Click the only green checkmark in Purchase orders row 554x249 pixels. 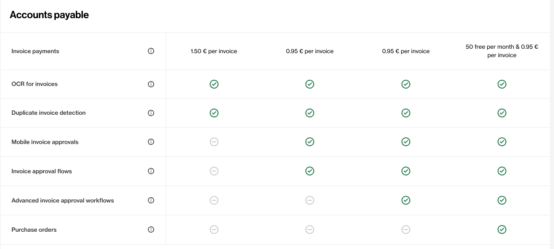click(x=502, y=230)
